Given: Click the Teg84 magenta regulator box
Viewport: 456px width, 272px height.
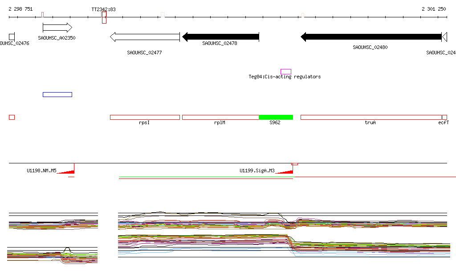Looking at the screenshot, I should (286, 72).
